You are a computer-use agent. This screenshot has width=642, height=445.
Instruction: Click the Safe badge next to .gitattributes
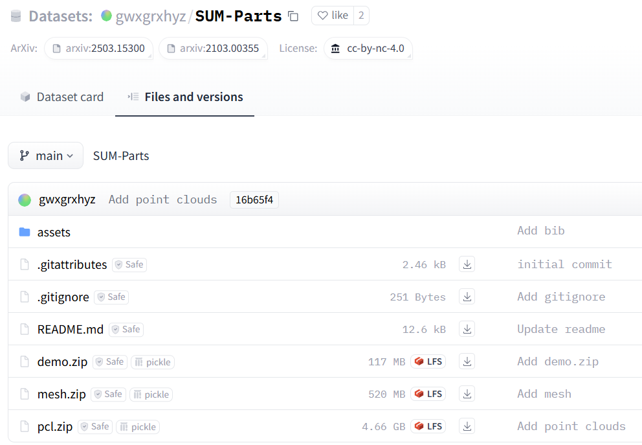point(129,264)
